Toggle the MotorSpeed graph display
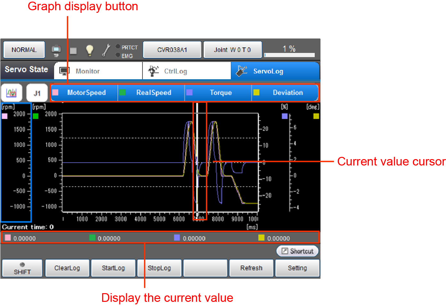446x306 pixels. [x=84, y=93]
